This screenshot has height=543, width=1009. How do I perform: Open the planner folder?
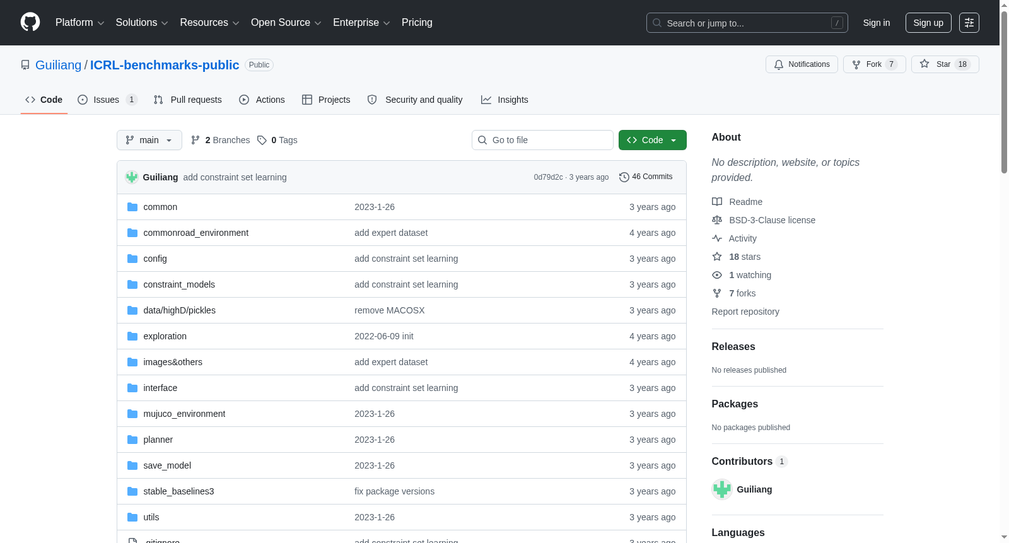point(158,440)
